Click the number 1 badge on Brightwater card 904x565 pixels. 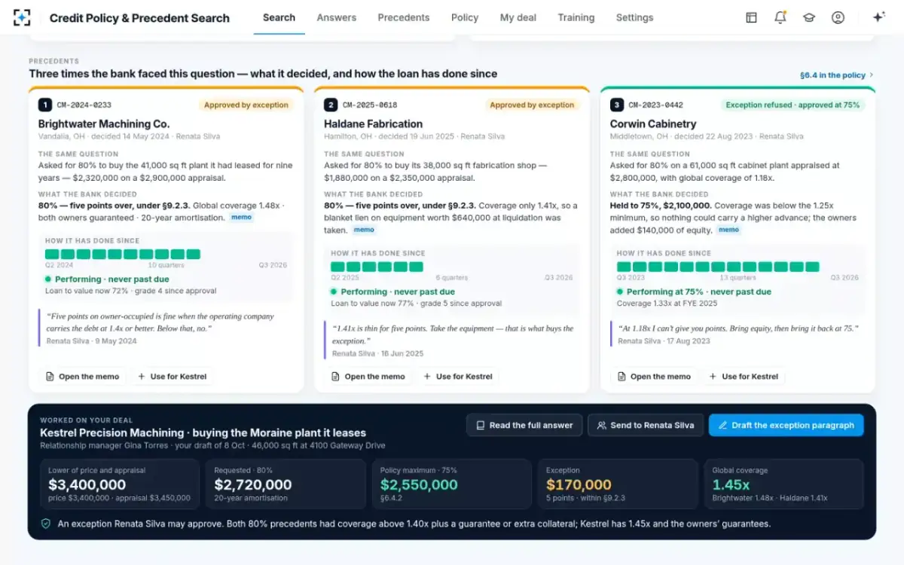pos(45,105)
